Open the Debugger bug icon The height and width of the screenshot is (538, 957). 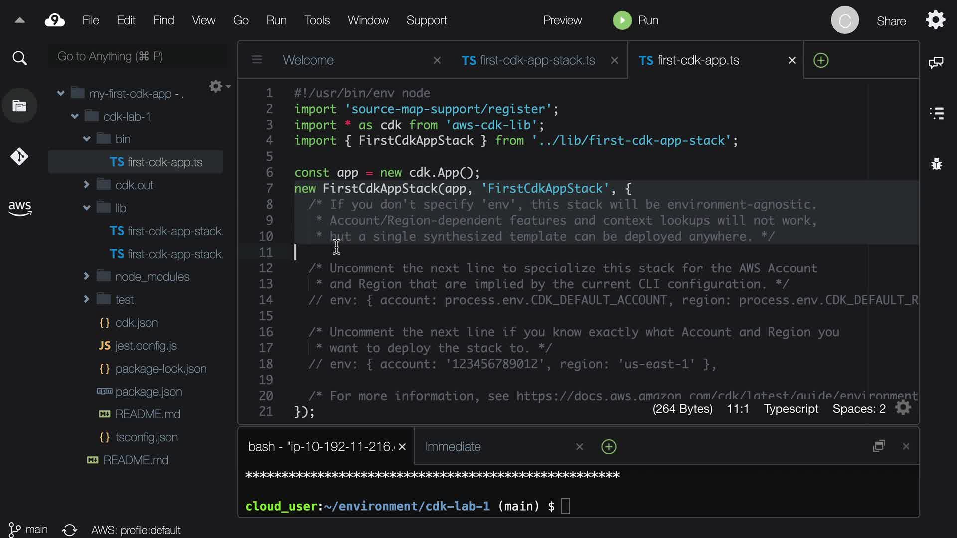pos(937,164)
